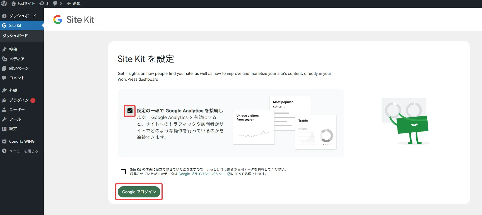482x215 pixels.
Task: Check the anonymous usage data sharing checkbox
Action: tap(123, 172)
